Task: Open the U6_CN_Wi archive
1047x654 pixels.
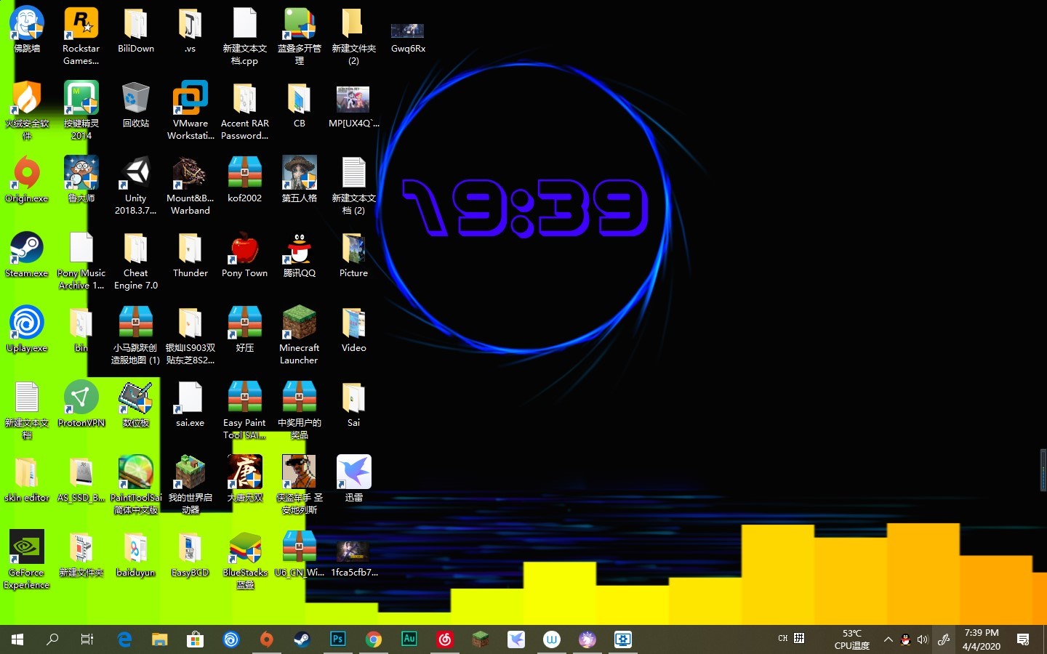Action: pos(299,554)
